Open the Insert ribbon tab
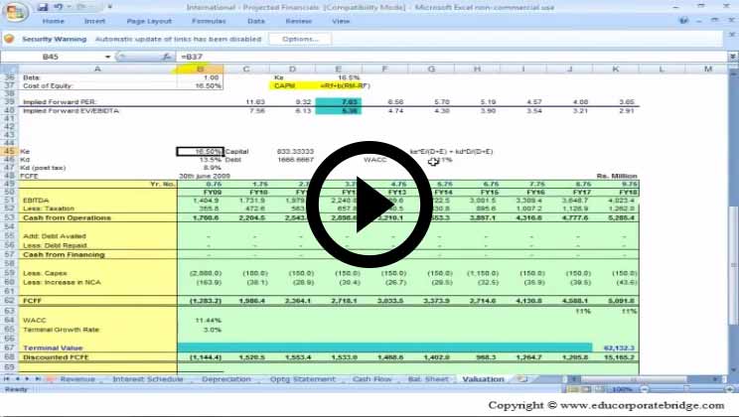The height and width of the screenshot is (417, 739). (94, 21)
